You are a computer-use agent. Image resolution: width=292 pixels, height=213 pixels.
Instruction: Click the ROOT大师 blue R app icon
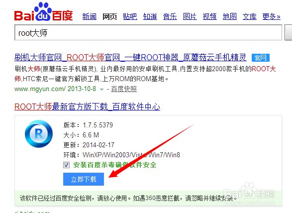39,134
